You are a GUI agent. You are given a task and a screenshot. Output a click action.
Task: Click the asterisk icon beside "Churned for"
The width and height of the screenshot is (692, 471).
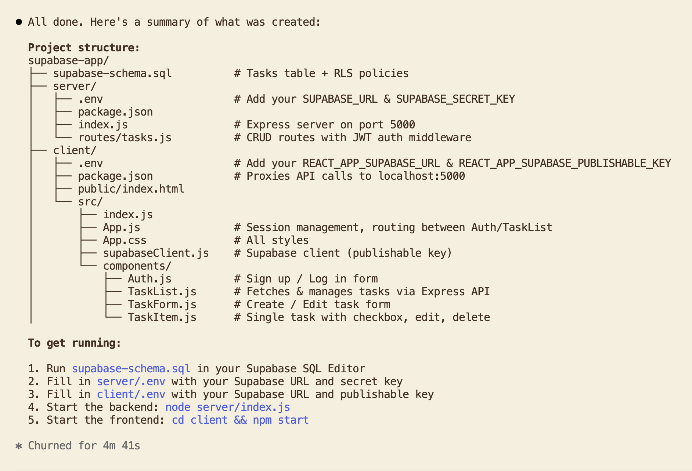19,446
